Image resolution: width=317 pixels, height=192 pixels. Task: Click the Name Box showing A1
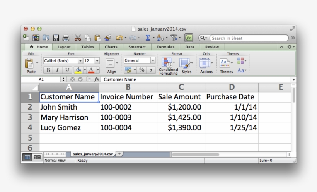(41, 79)
